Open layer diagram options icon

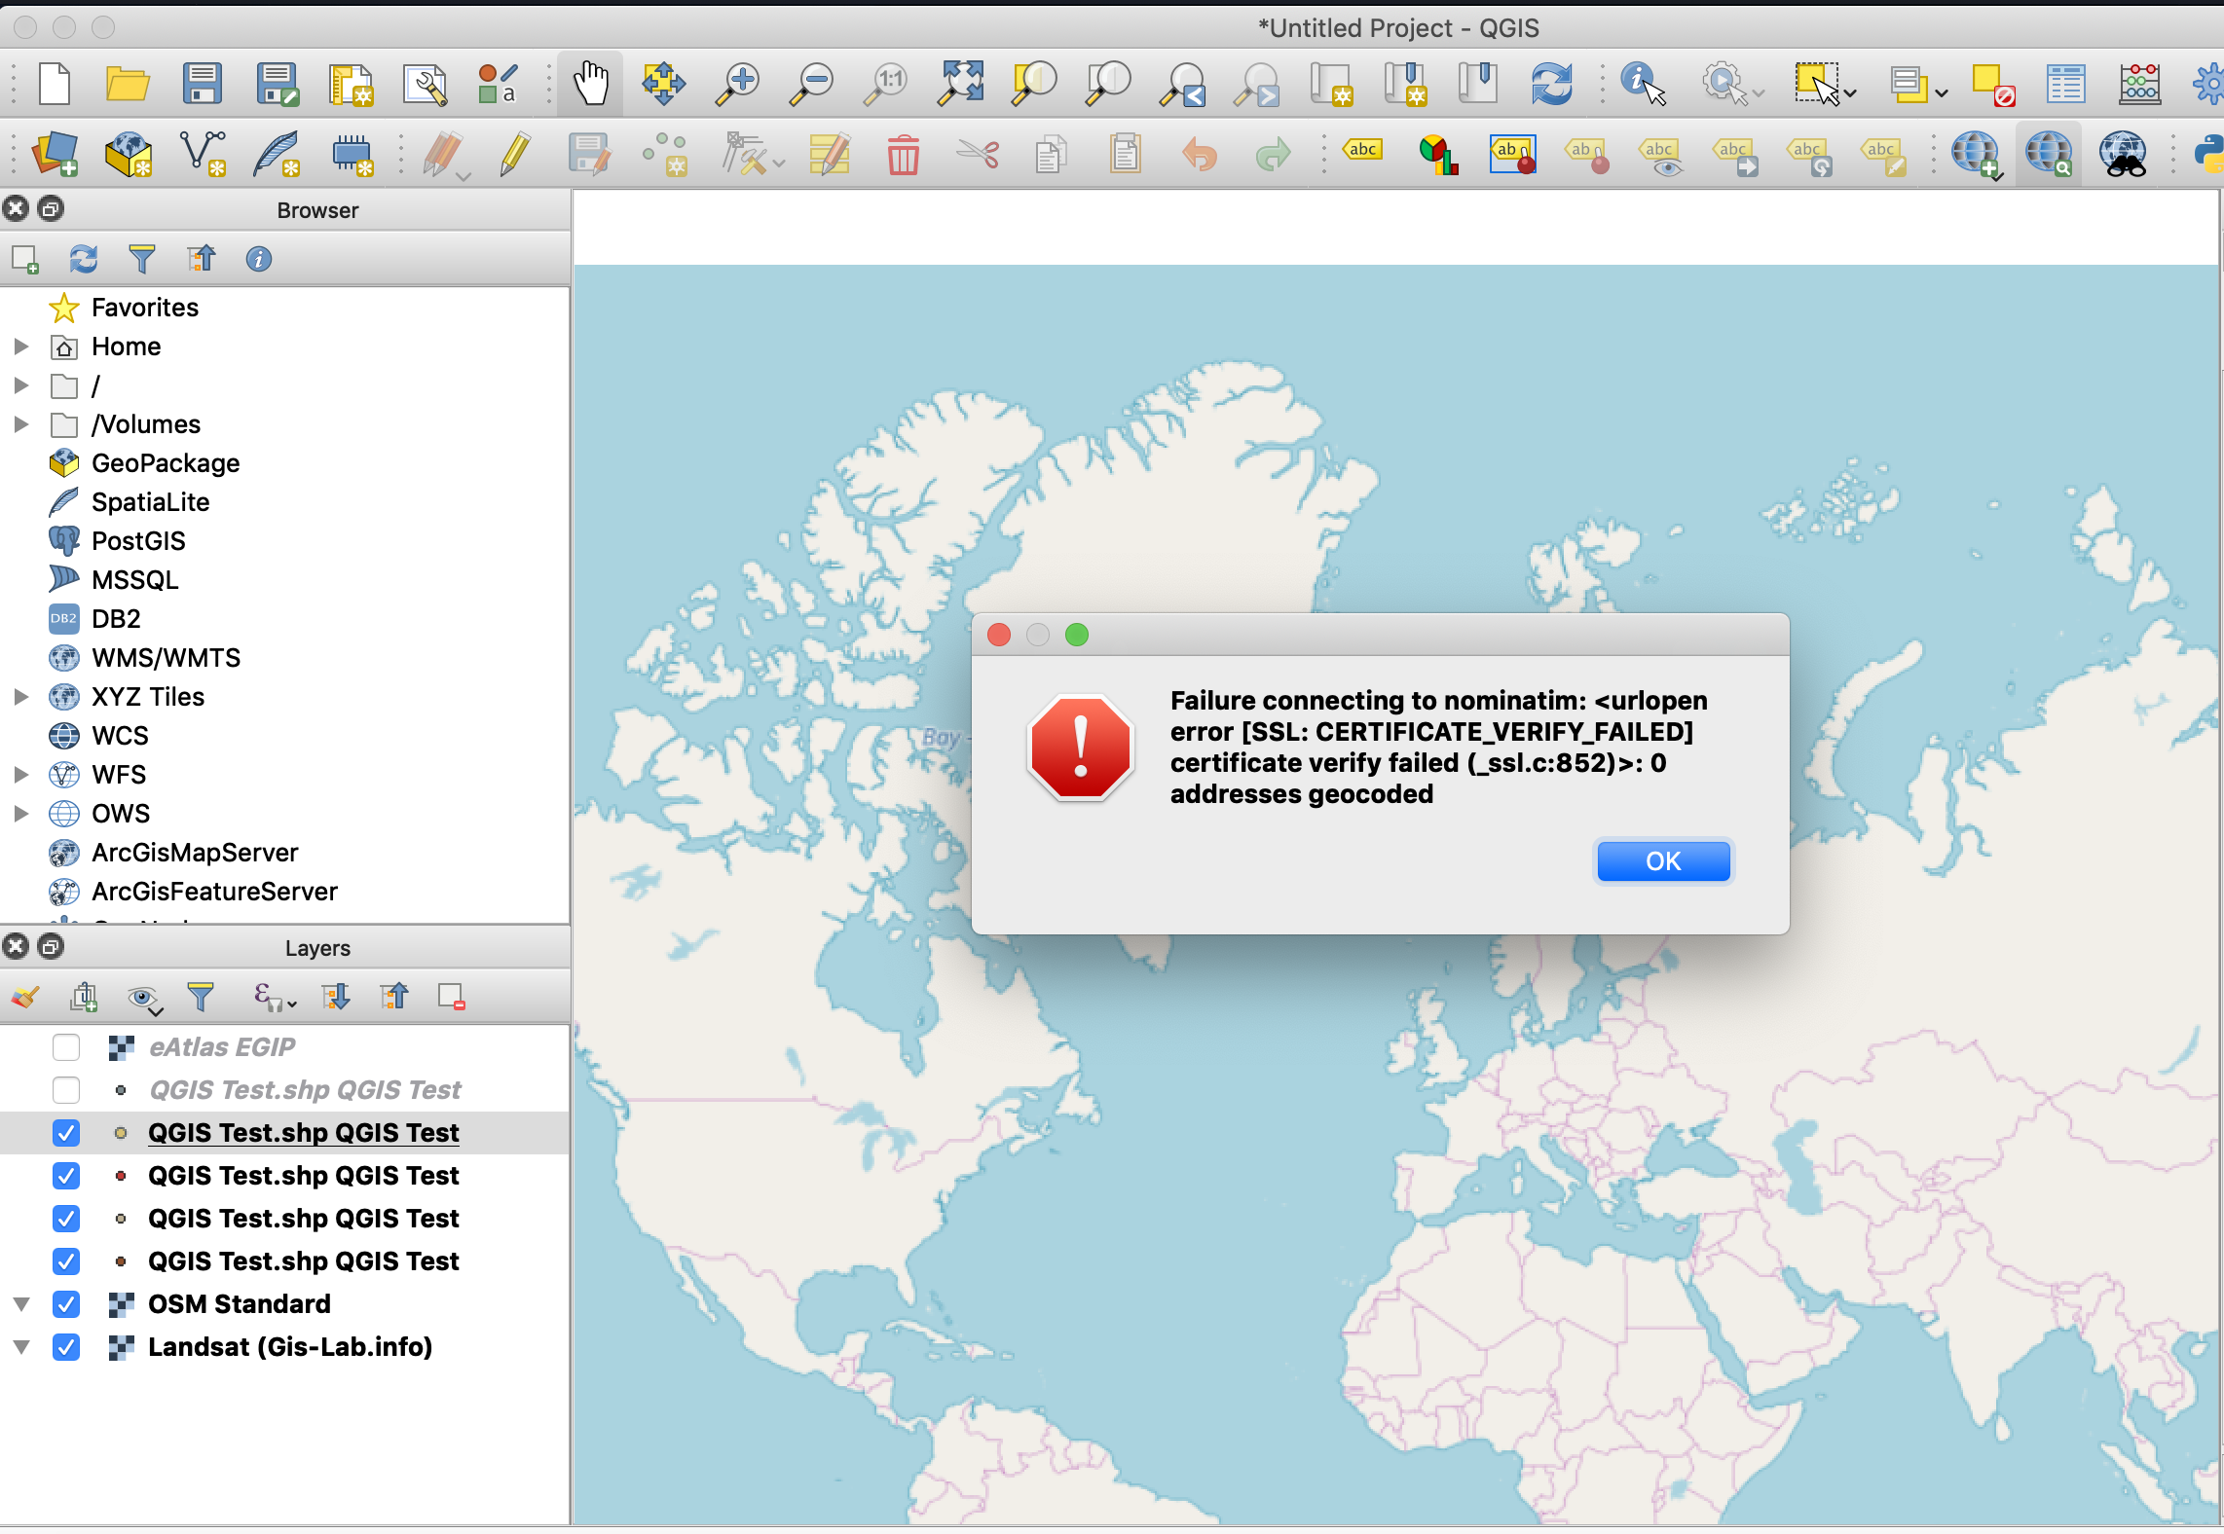tap(1438, 154)
